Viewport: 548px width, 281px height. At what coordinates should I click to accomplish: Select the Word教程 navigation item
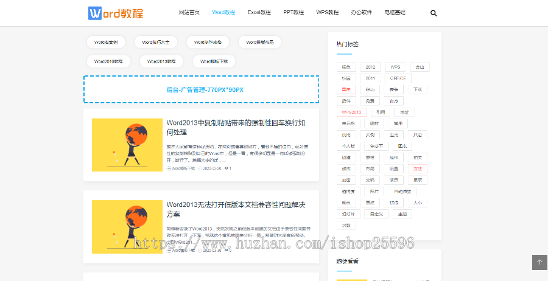click(x=223, y=12)
